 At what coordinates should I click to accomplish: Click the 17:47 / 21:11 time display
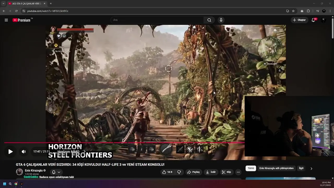coord(41,151)
